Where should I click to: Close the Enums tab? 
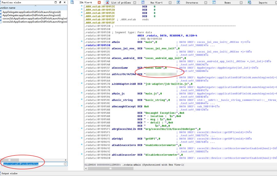[241, 3]
